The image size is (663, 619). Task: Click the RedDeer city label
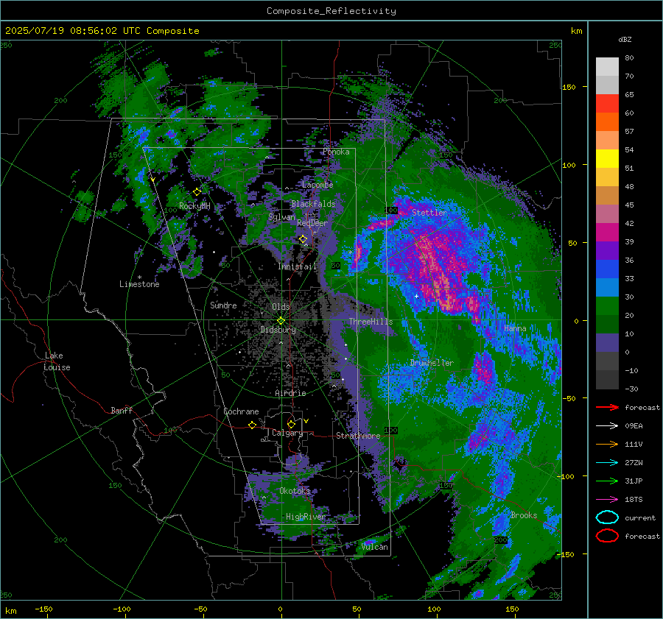[312, 223]
